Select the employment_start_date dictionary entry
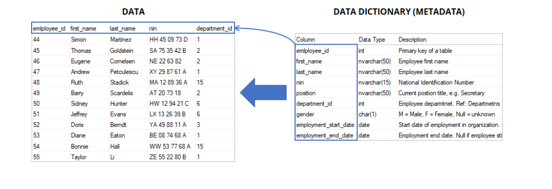 [x=326, y=125]
